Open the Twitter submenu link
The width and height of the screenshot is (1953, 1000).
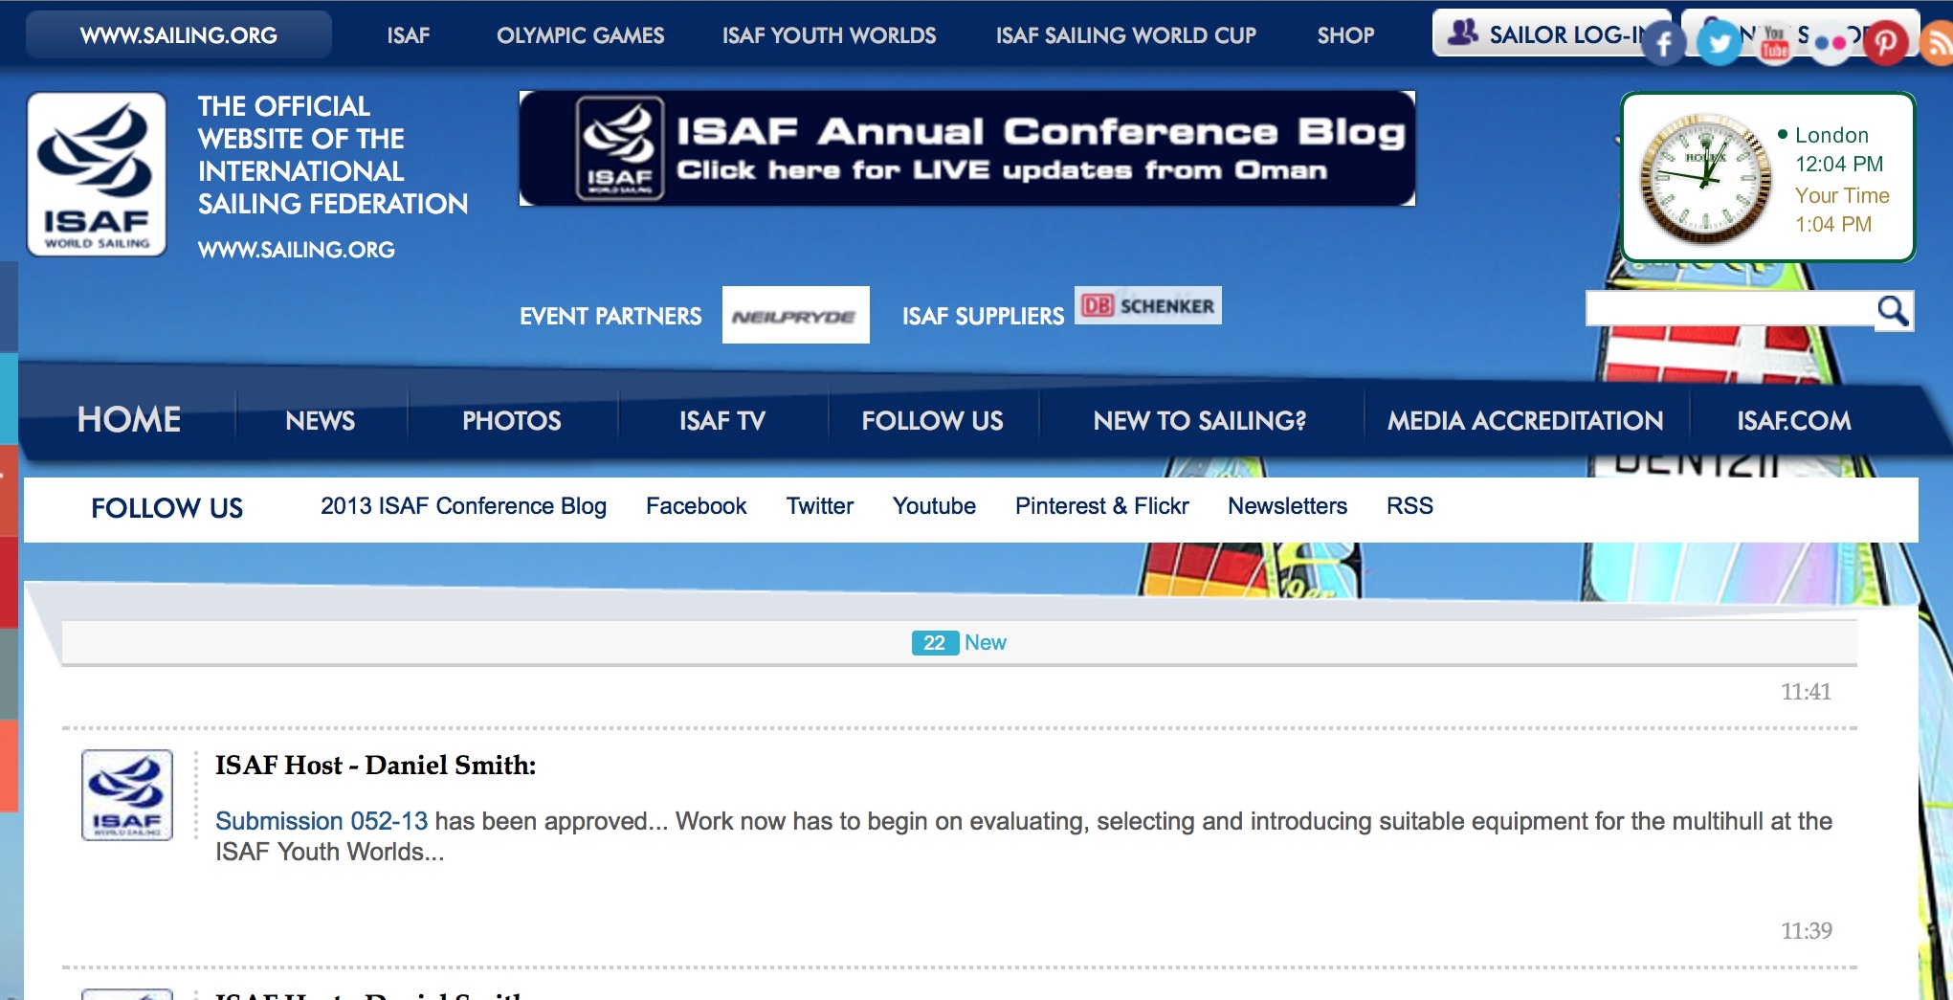click(820, 506)
